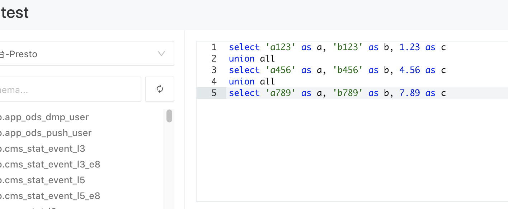The height and width of the screenshot is (209, 508).
Task: Open the cms_stat_event_l3_e8 table
Action: click(x=50, y=164)
